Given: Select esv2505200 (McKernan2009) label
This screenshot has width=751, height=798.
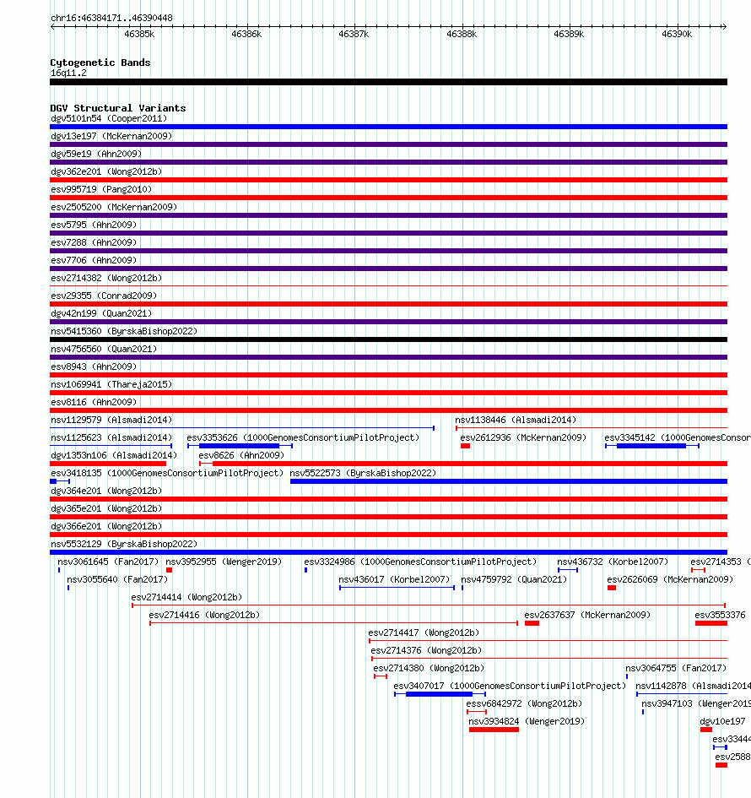Looking at the screenshot, I should pyautogui.click(x=114, y=207).
